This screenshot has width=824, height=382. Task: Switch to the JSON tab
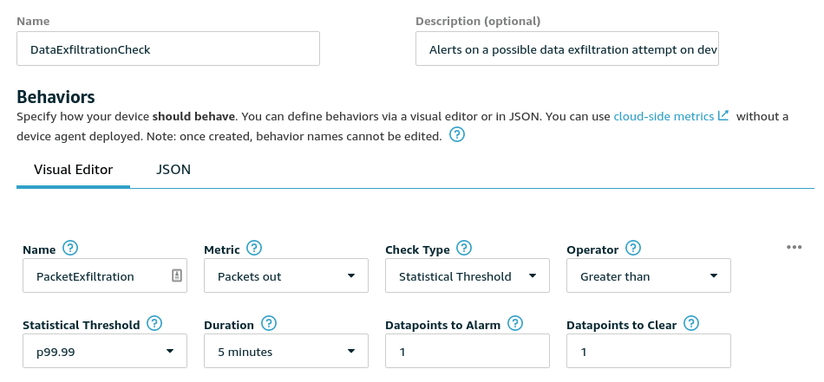[x=173, y=170]
